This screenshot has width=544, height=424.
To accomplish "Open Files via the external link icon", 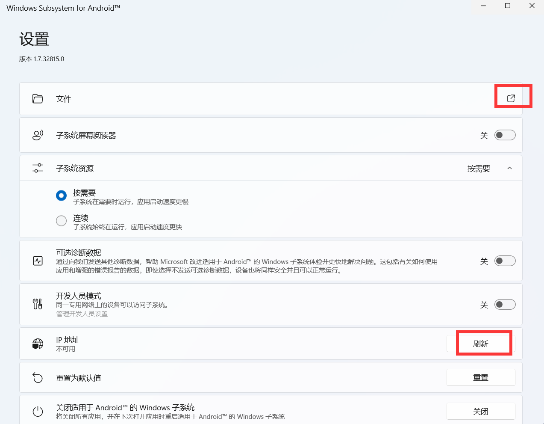I will [511, 98].
